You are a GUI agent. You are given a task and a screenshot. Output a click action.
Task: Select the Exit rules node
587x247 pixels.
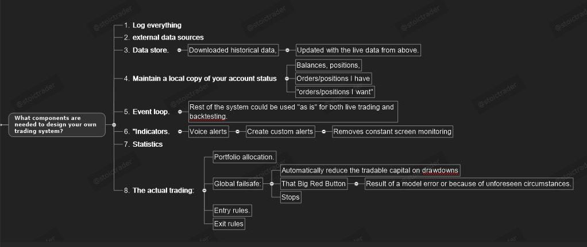tap(229, 224)
